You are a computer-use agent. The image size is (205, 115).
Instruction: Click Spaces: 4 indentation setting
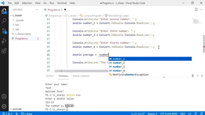[x=152, y=114]
